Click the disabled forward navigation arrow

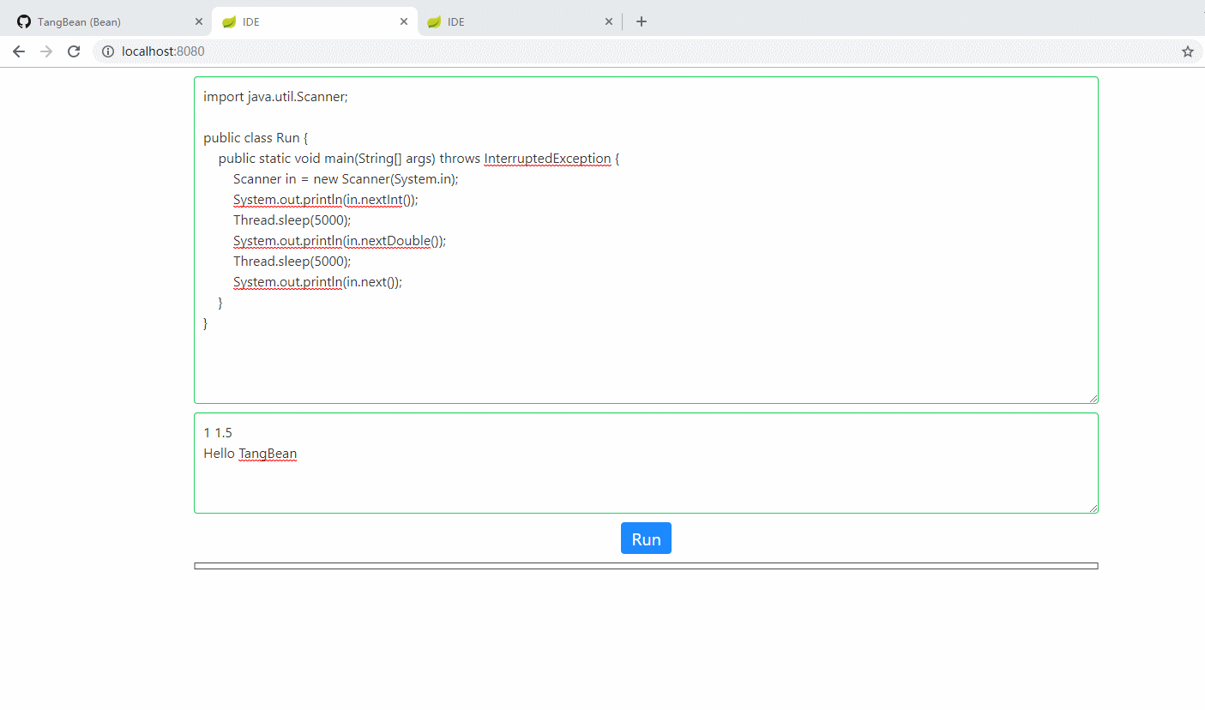pyautogui.click(x=46, y=51)
